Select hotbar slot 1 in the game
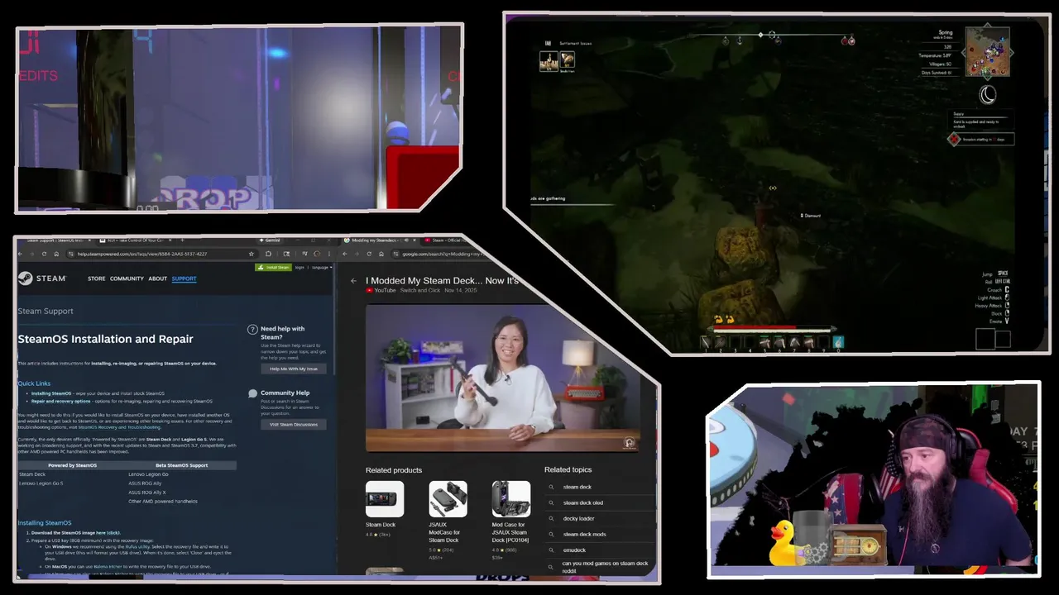Image resolution: width=1059 pixels, height=595 pixels. pyautogui.click(x=706, y=342)
